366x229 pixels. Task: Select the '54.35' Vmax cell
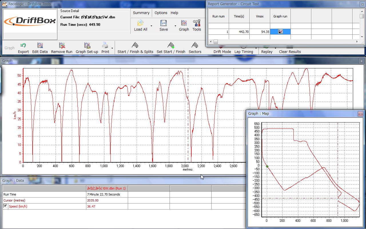click(x=260, y=32)
